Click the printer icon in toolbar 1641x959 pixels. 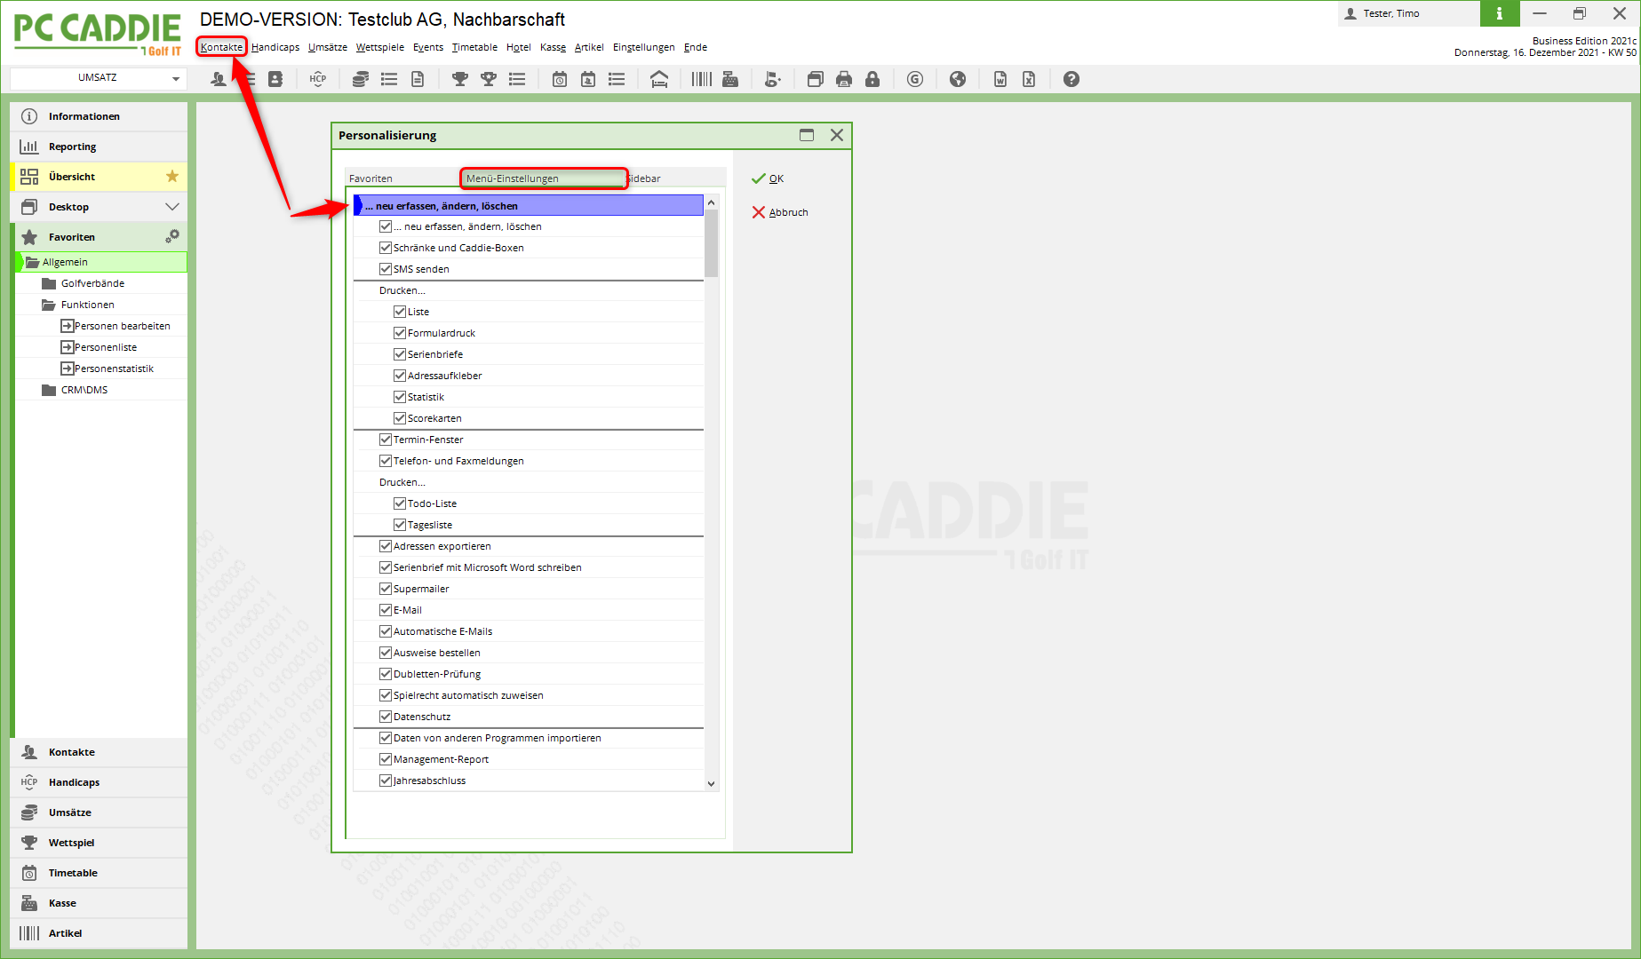[844, 79]
